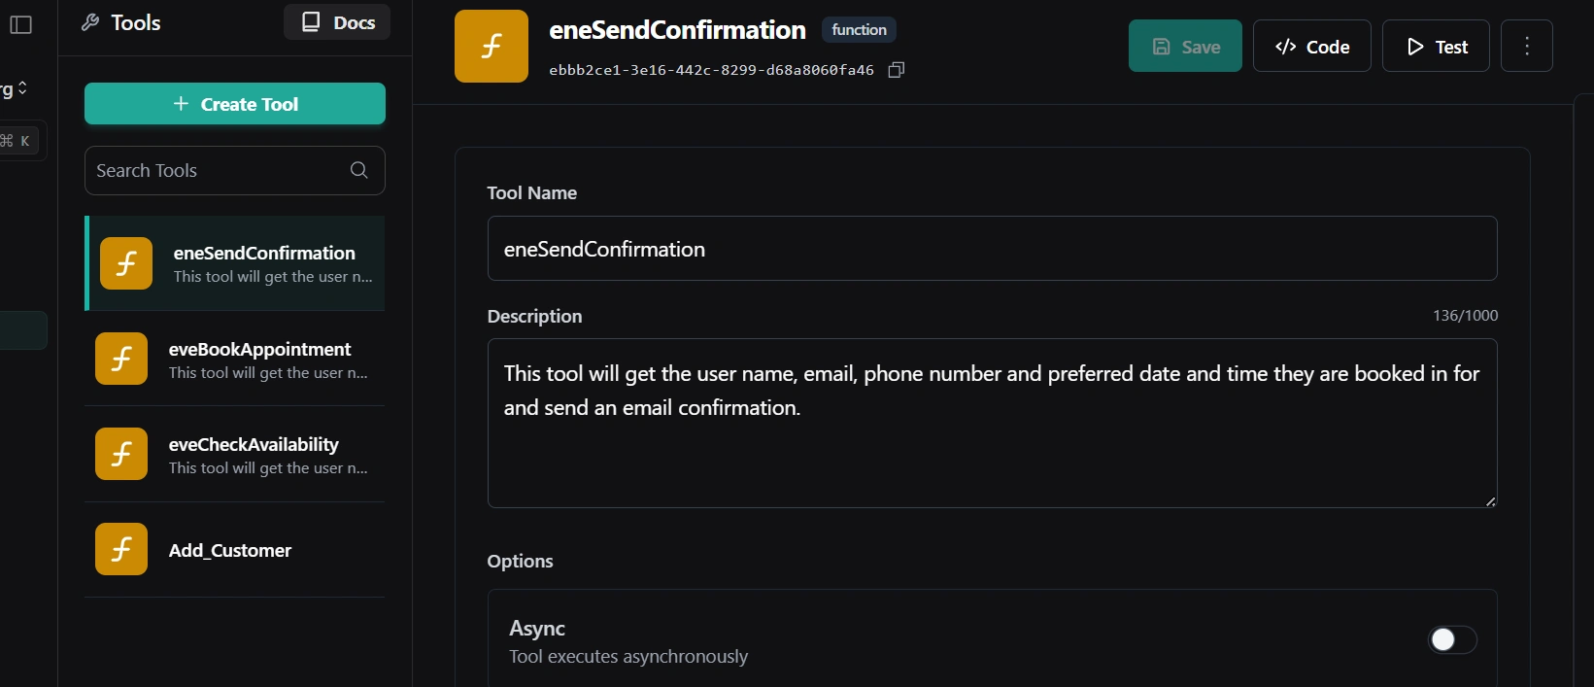Screen dimensions: 1594x687
Task: Click the large header function icon
Action: pyautogui.click(x=492, y=47)
